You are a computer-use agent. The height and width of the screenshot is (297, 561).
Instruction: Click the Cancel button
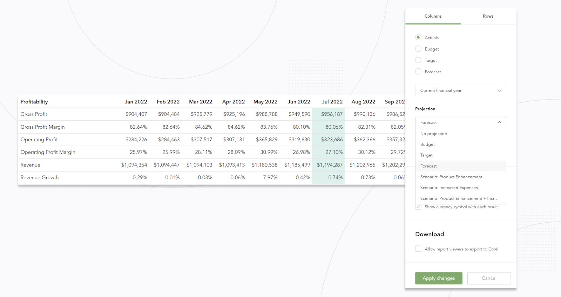pyautogui.click(x=489, y=278)
